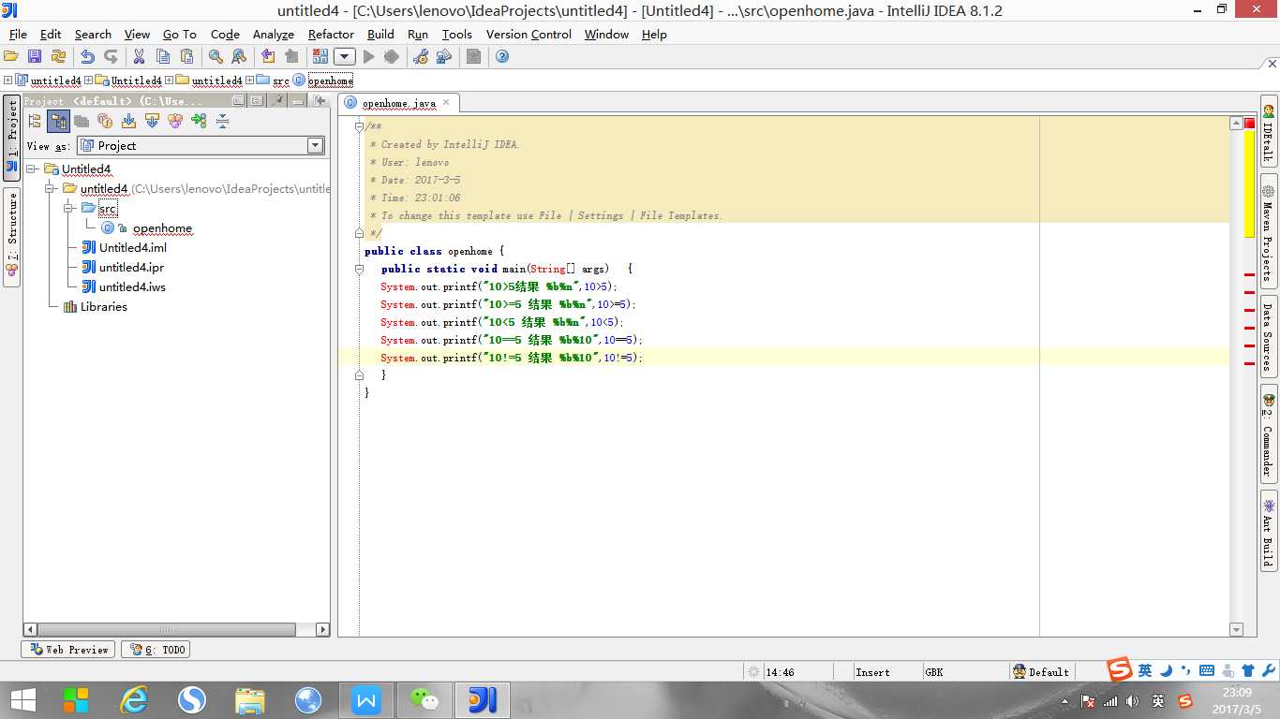Select Untitled4.iml file in tree
Viewport: 1280px width, 719px height.
click(x=133, y=248)
